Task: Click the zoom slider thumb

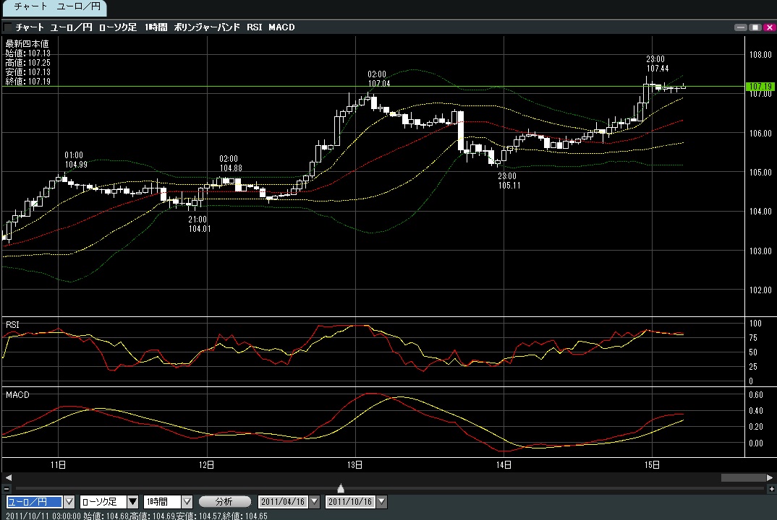Action: [x=341, y=489]
